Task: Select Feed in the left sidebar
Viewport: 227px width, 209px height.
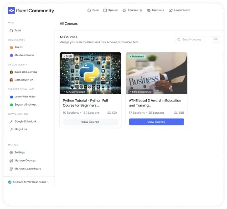Action: [x=15, y=31]
